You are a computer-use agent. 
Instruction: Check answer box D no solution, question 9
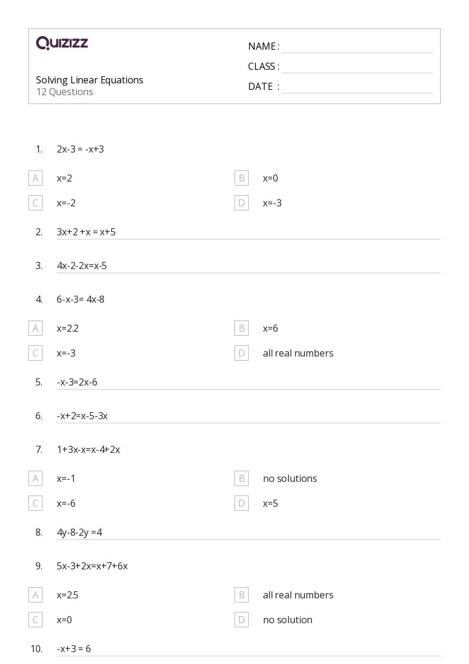[x=242, y=620]
